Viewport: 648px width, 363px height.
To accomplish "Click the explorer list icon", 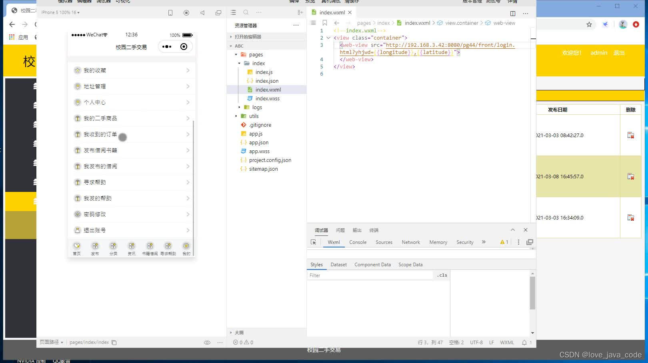I will (233, 12).
